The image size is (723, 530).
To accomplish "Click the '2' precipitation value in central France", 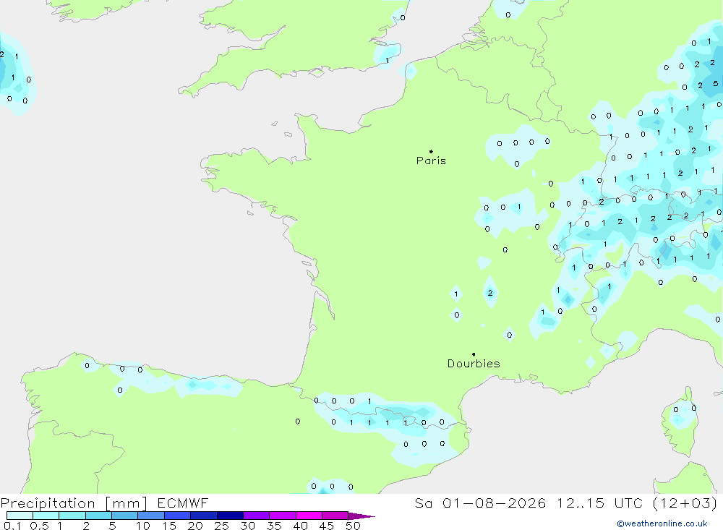I will [490, 293].
